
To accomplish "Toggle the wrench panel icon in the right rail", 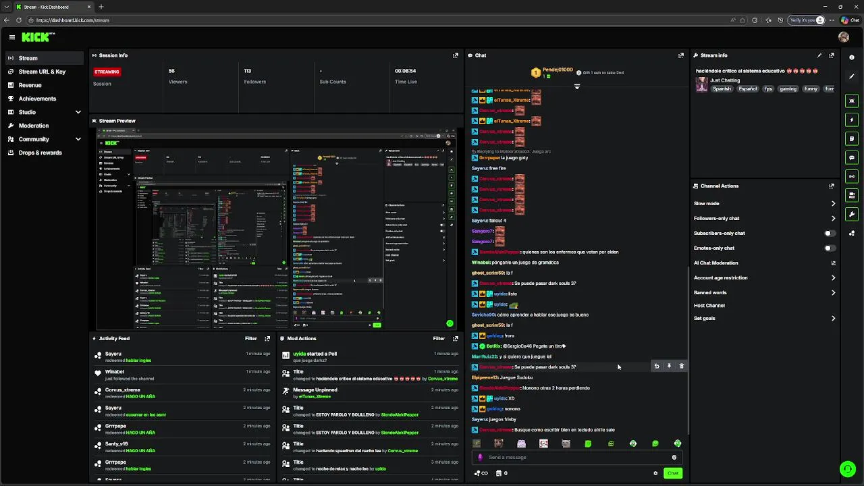I will pos(852,214).
